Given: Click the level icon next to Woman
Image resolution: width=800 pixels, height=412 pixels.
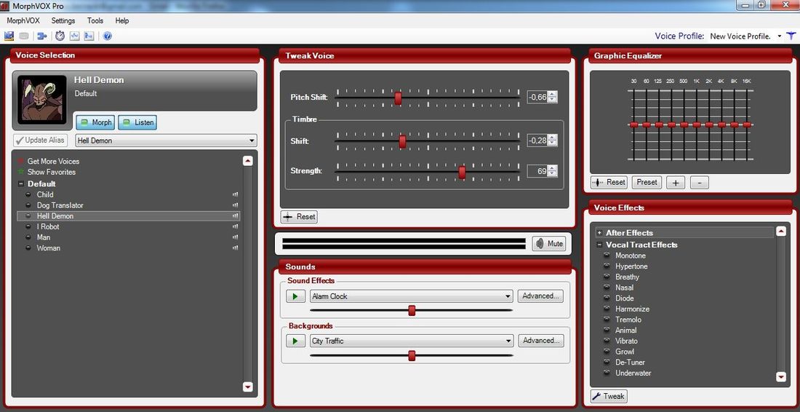Looking at the screenshot, I should pyautogui.click(x=235, y=248).
